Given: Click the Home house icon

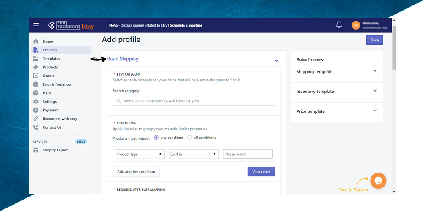Looking at the screenshot, I should click(36, 41).
